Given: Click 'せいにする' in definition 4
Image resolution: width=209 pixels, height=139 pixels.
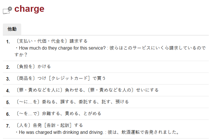Looking at the screenshot, I should pyautogui.click(x=147, y=90).
